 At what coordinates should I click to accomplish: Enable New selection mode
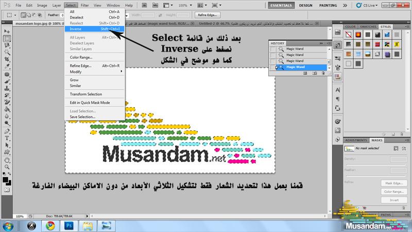23,15
